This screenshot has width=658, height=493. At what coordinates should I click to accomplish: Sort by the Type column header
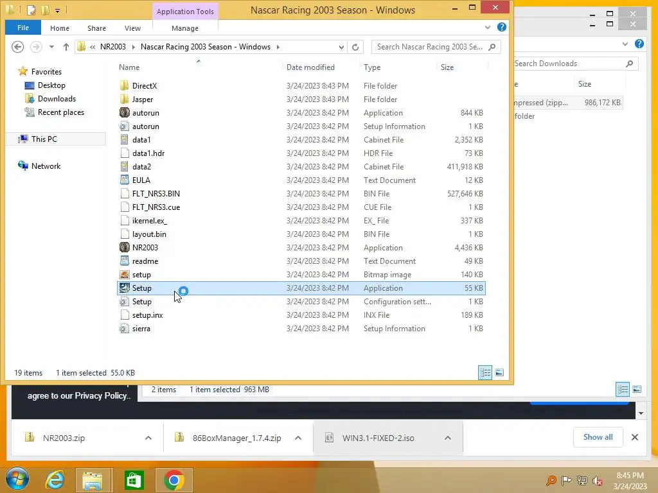(x=372, y=67)
